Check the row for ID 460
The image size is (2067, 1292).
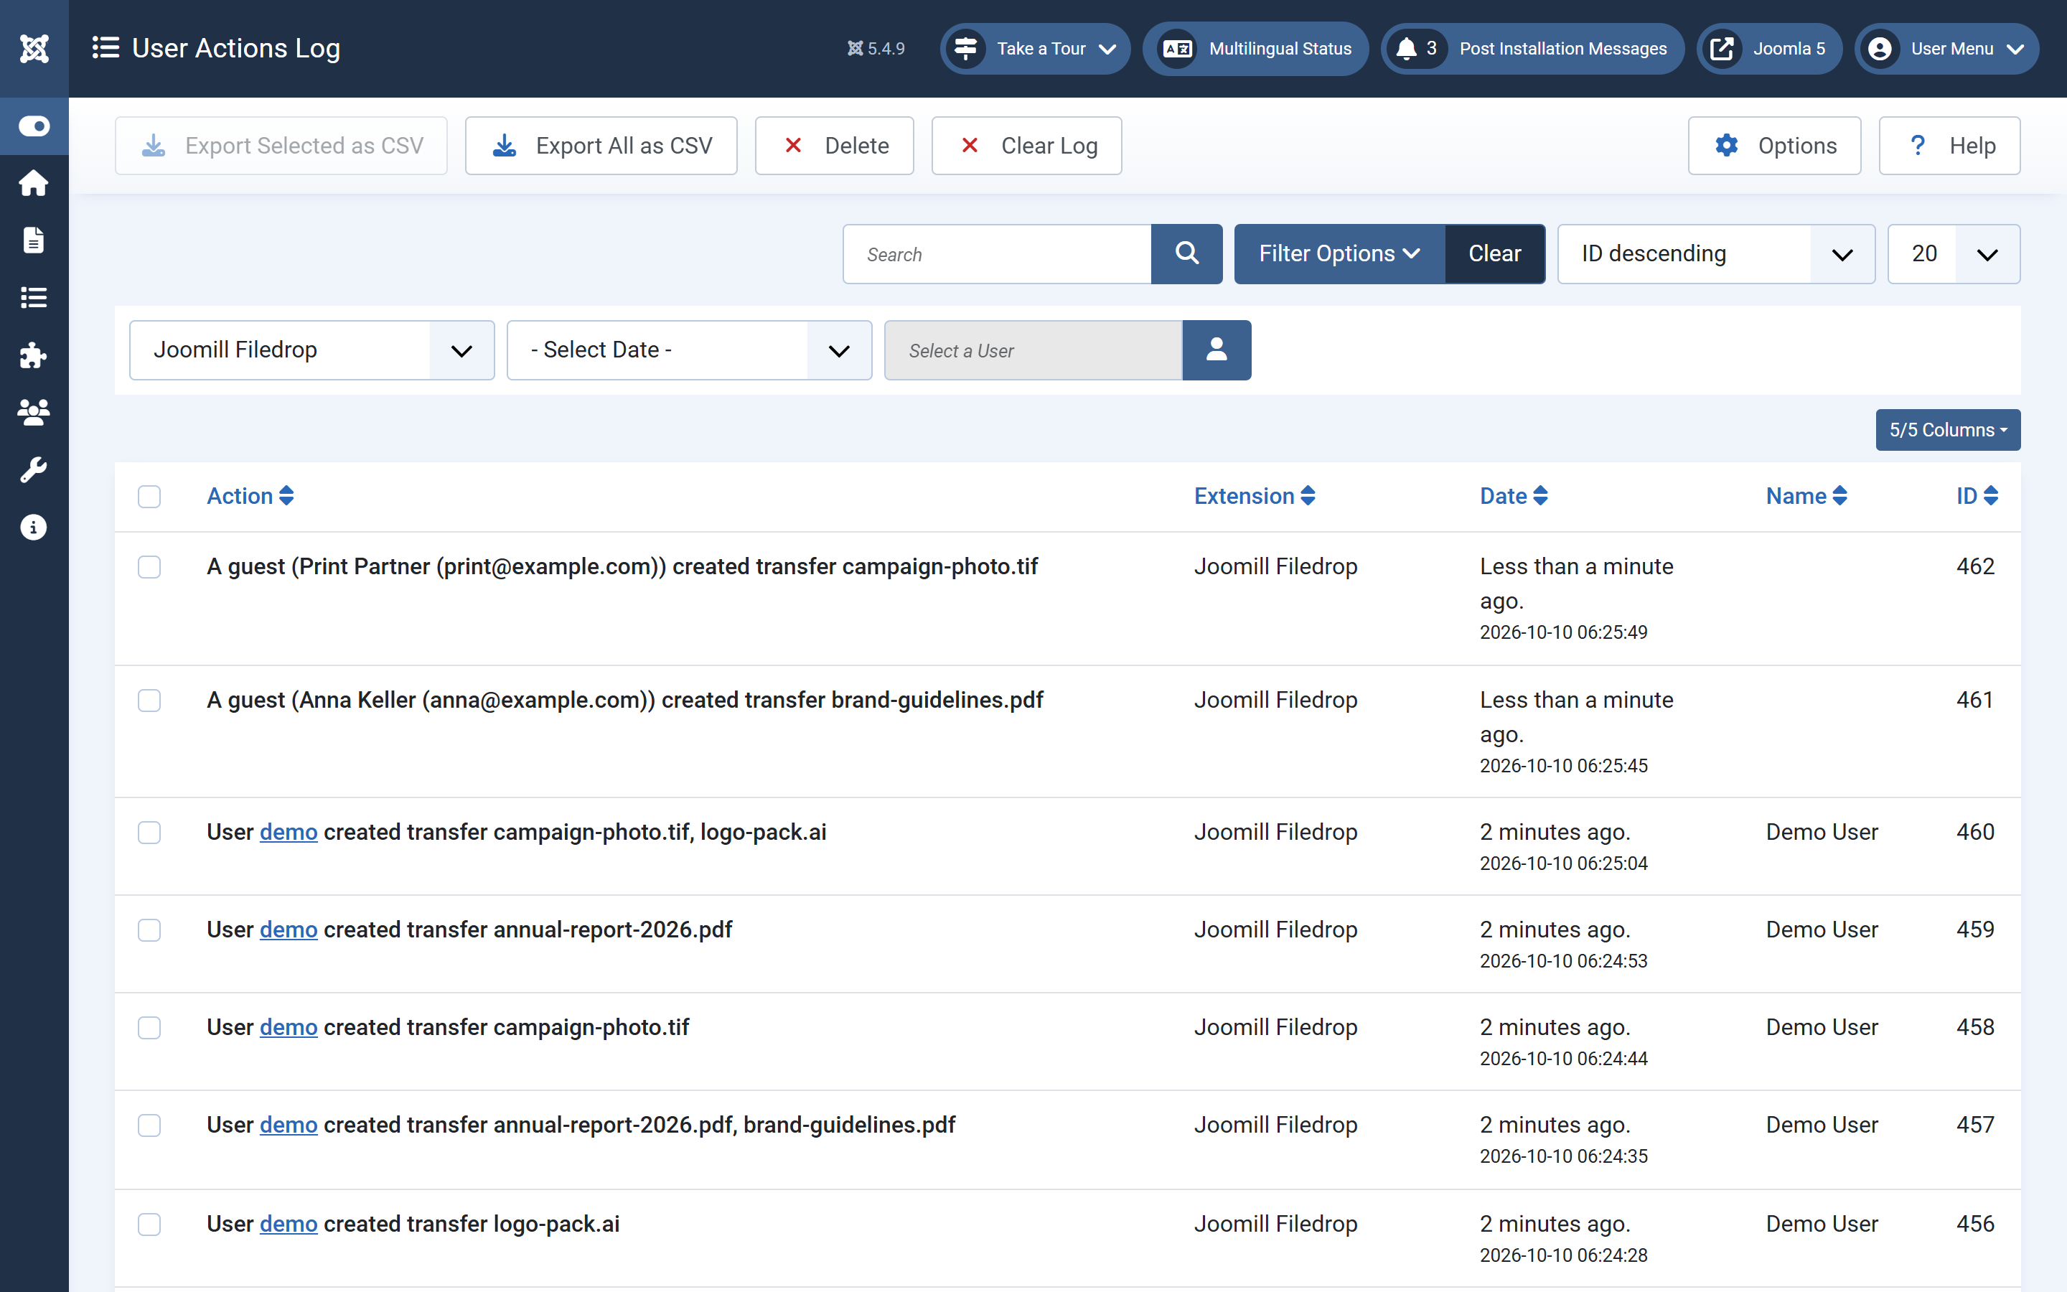click(x=149, y=833)
